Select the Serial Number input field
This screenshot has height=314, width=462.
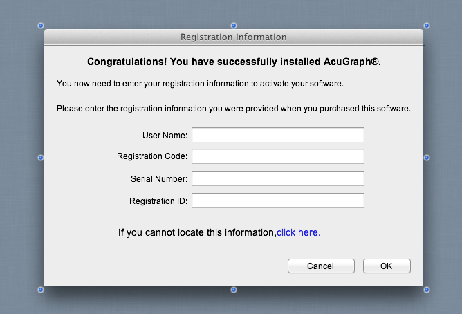point(278,178)
